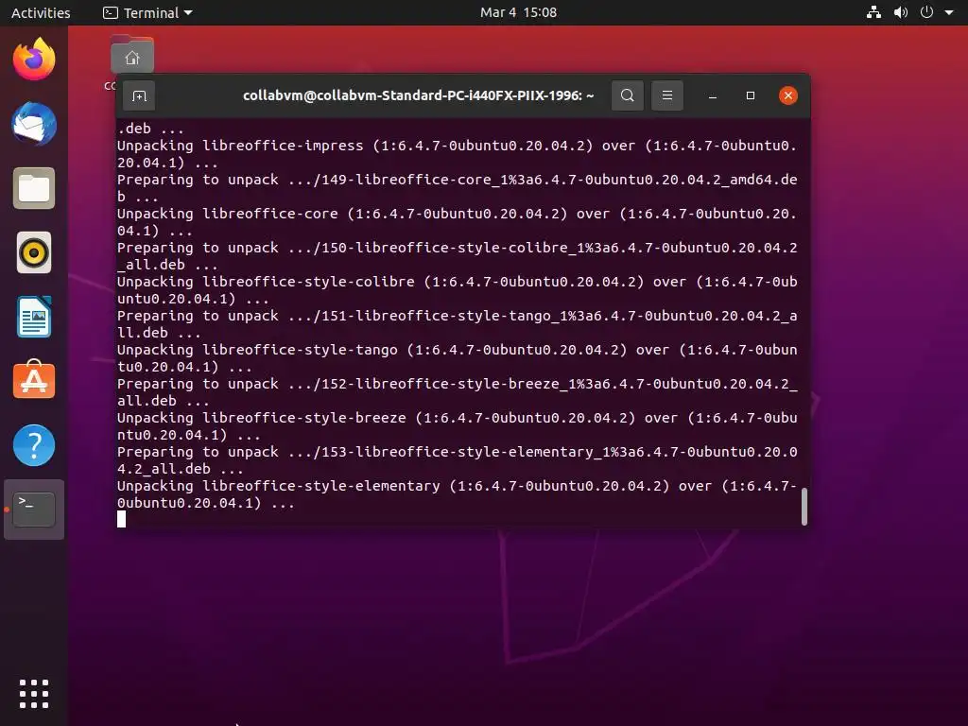Launch Firefox from the dock
Viewport: 968px width, 726px height.
pyautogui.click(x=34, y=60)
